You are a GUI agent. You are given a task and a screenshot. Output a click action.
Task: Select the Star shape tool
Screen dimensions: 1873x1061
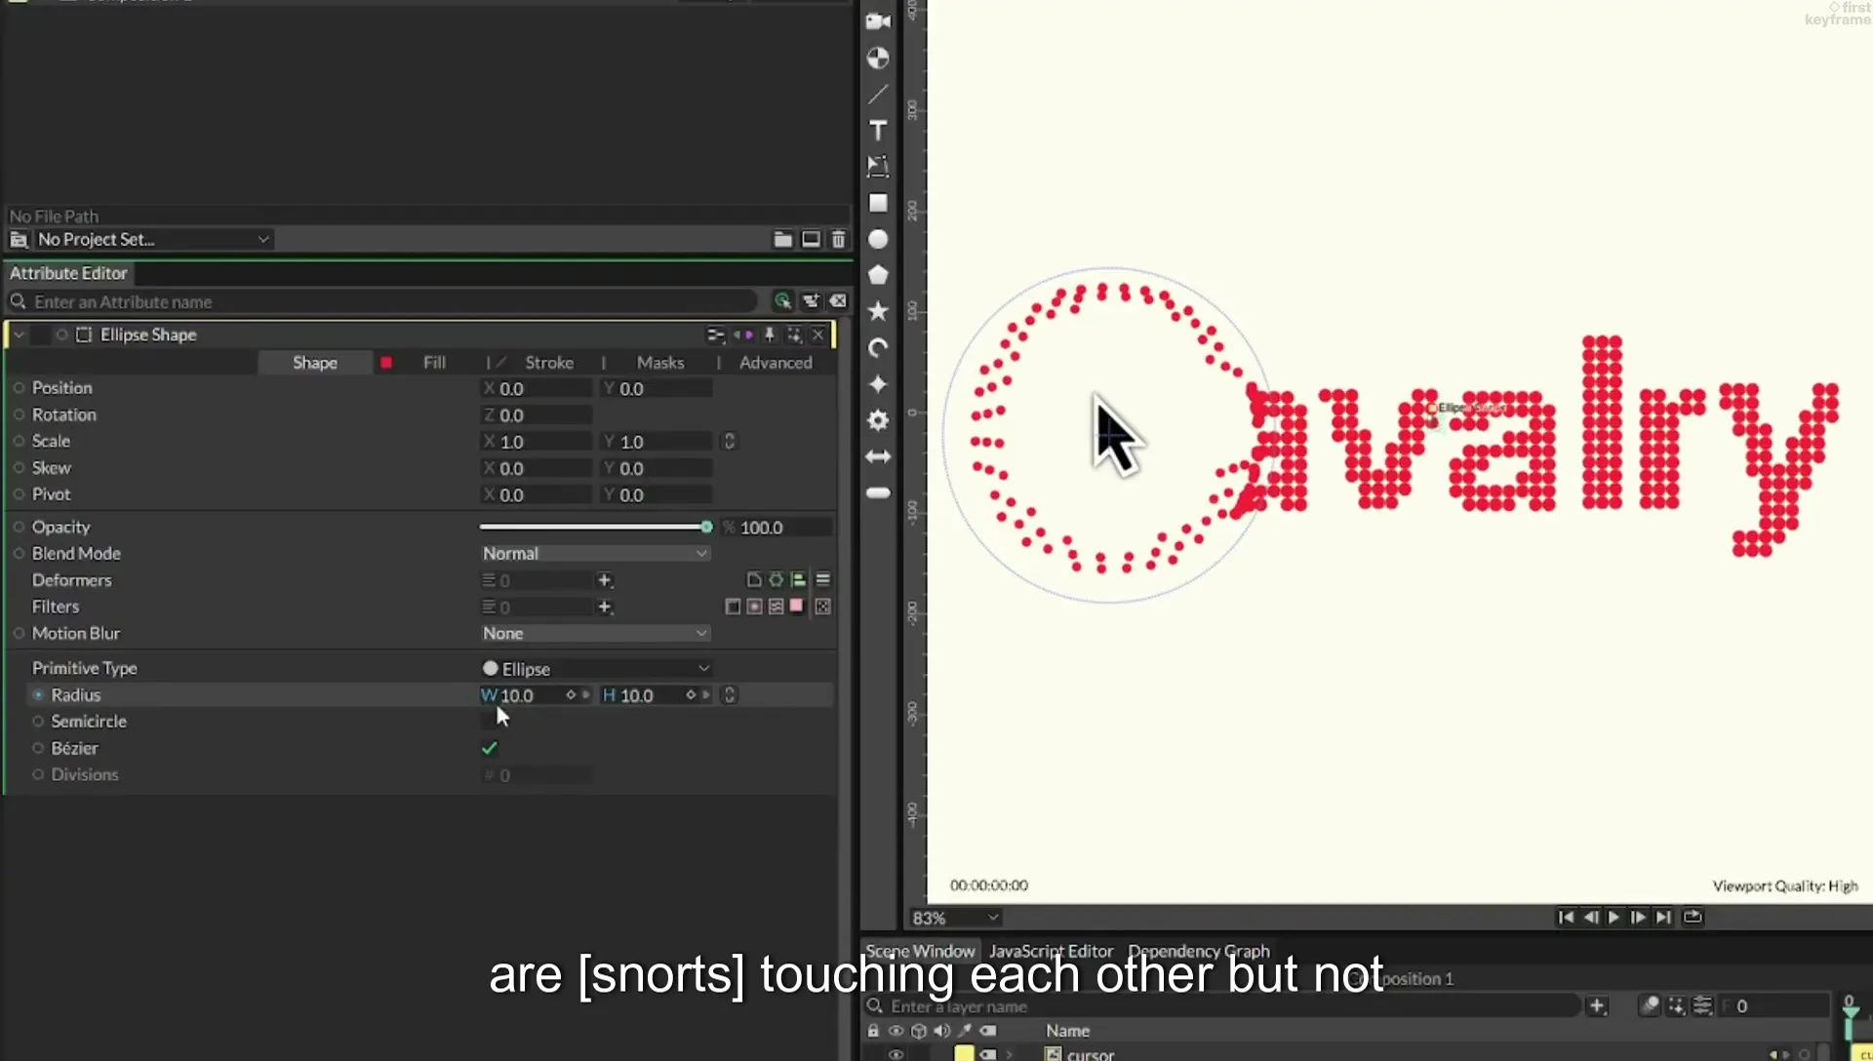click(878, 311)
